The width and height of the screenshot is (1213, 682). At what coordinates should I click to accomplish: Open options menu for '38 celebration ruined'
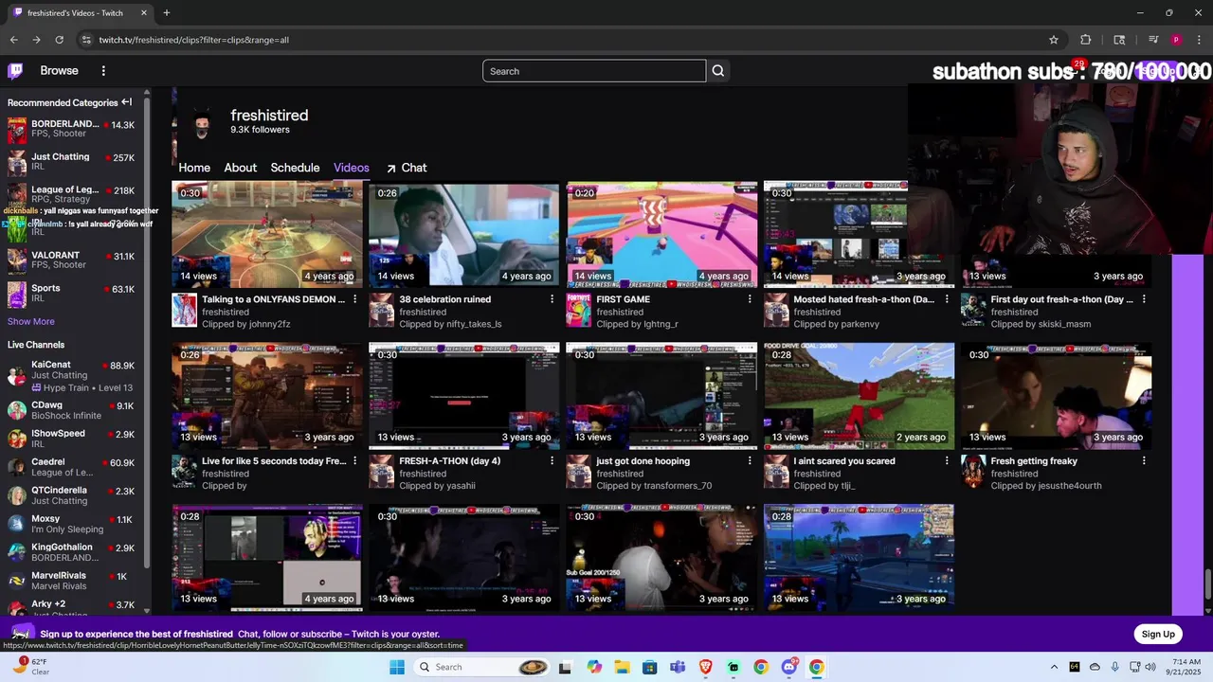point(552,299)
